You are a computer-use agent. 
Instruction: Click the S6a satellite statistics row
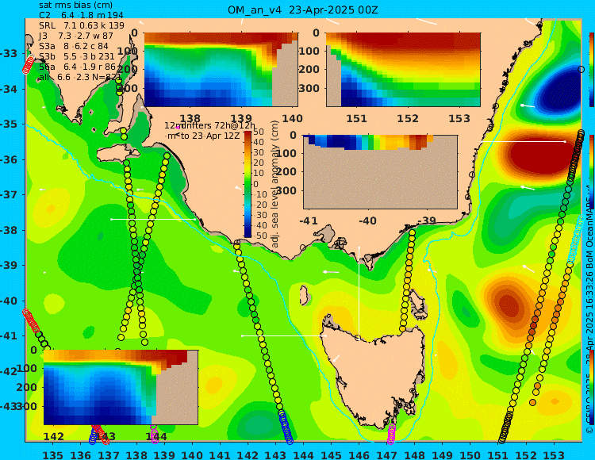[77, 67]
